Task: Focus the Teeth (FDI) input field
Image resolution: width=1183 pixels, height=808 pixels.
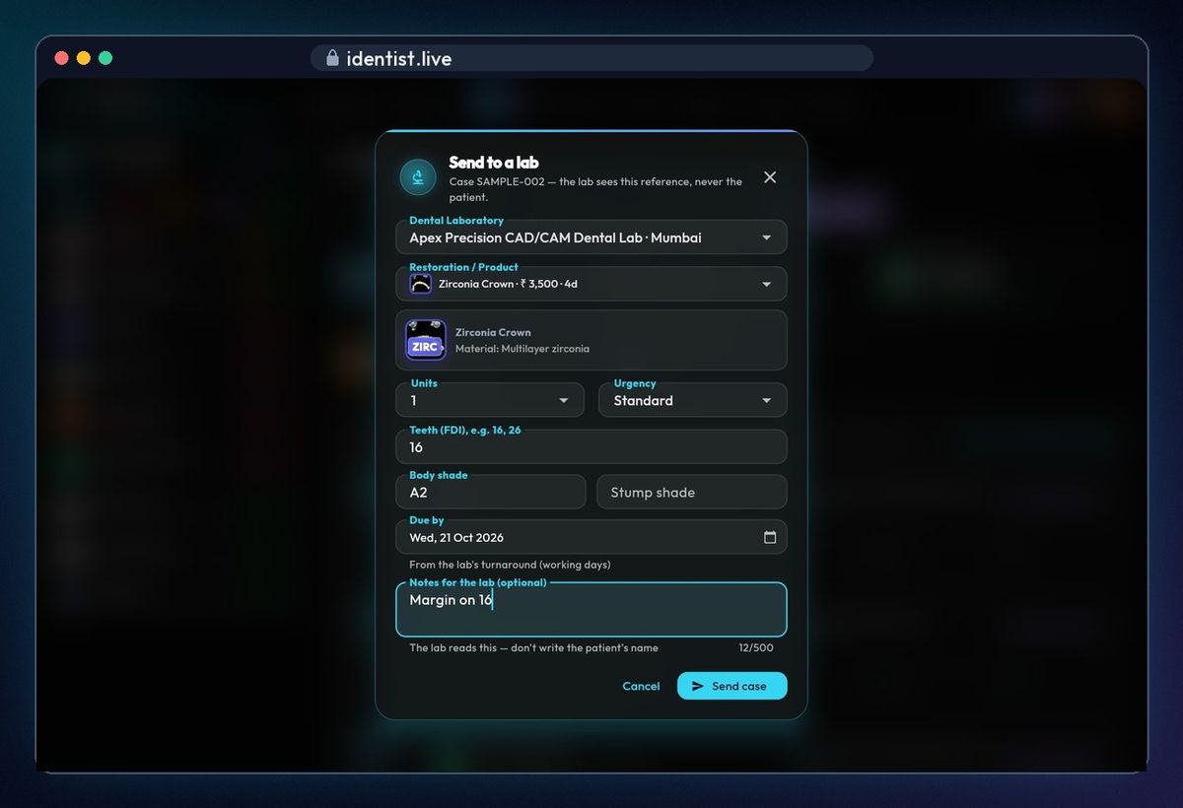Action: pyautogui.click(x=591, y=446)
